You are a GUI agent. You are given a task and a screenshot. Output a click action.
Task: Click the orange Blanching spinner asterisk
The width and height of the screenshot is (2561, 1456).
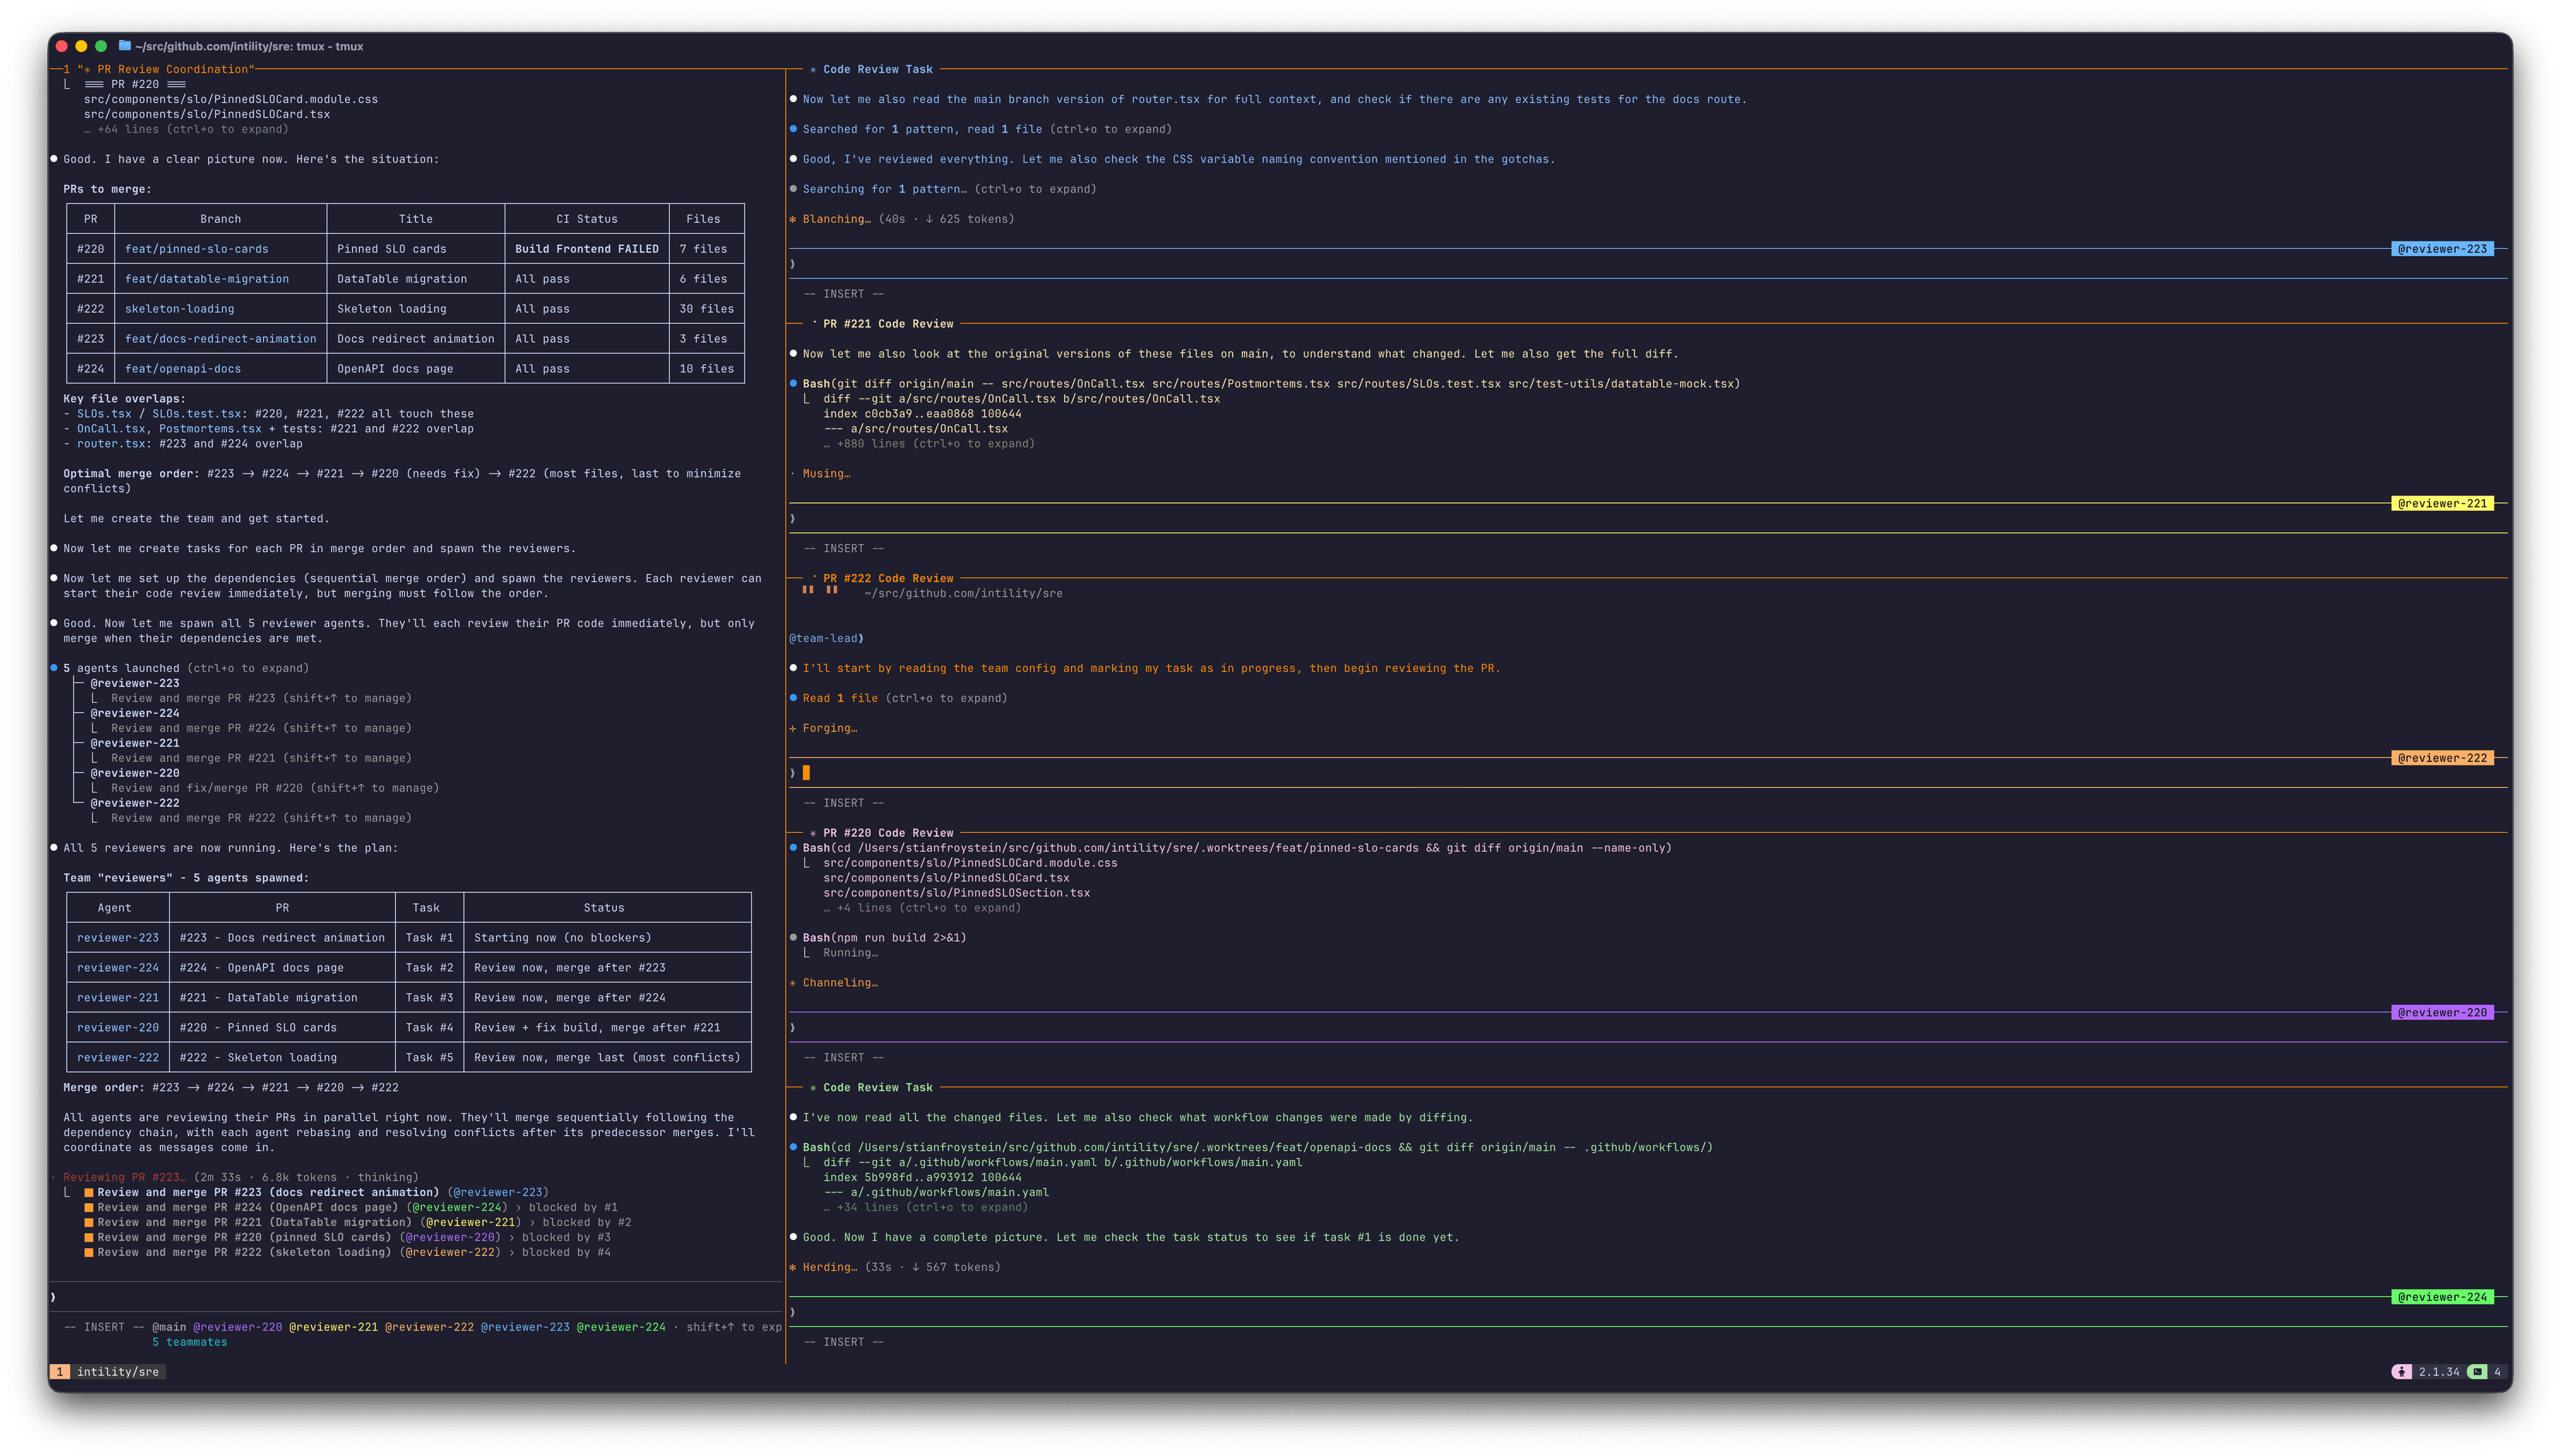click(x=794, y=219)
